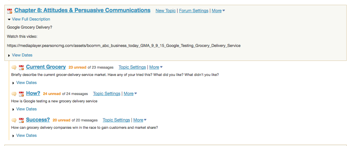Screen dimensions: 350x146
Task: Expand View Dates under Success? topic
Action: pyautogui.click(x=25, y=135)
